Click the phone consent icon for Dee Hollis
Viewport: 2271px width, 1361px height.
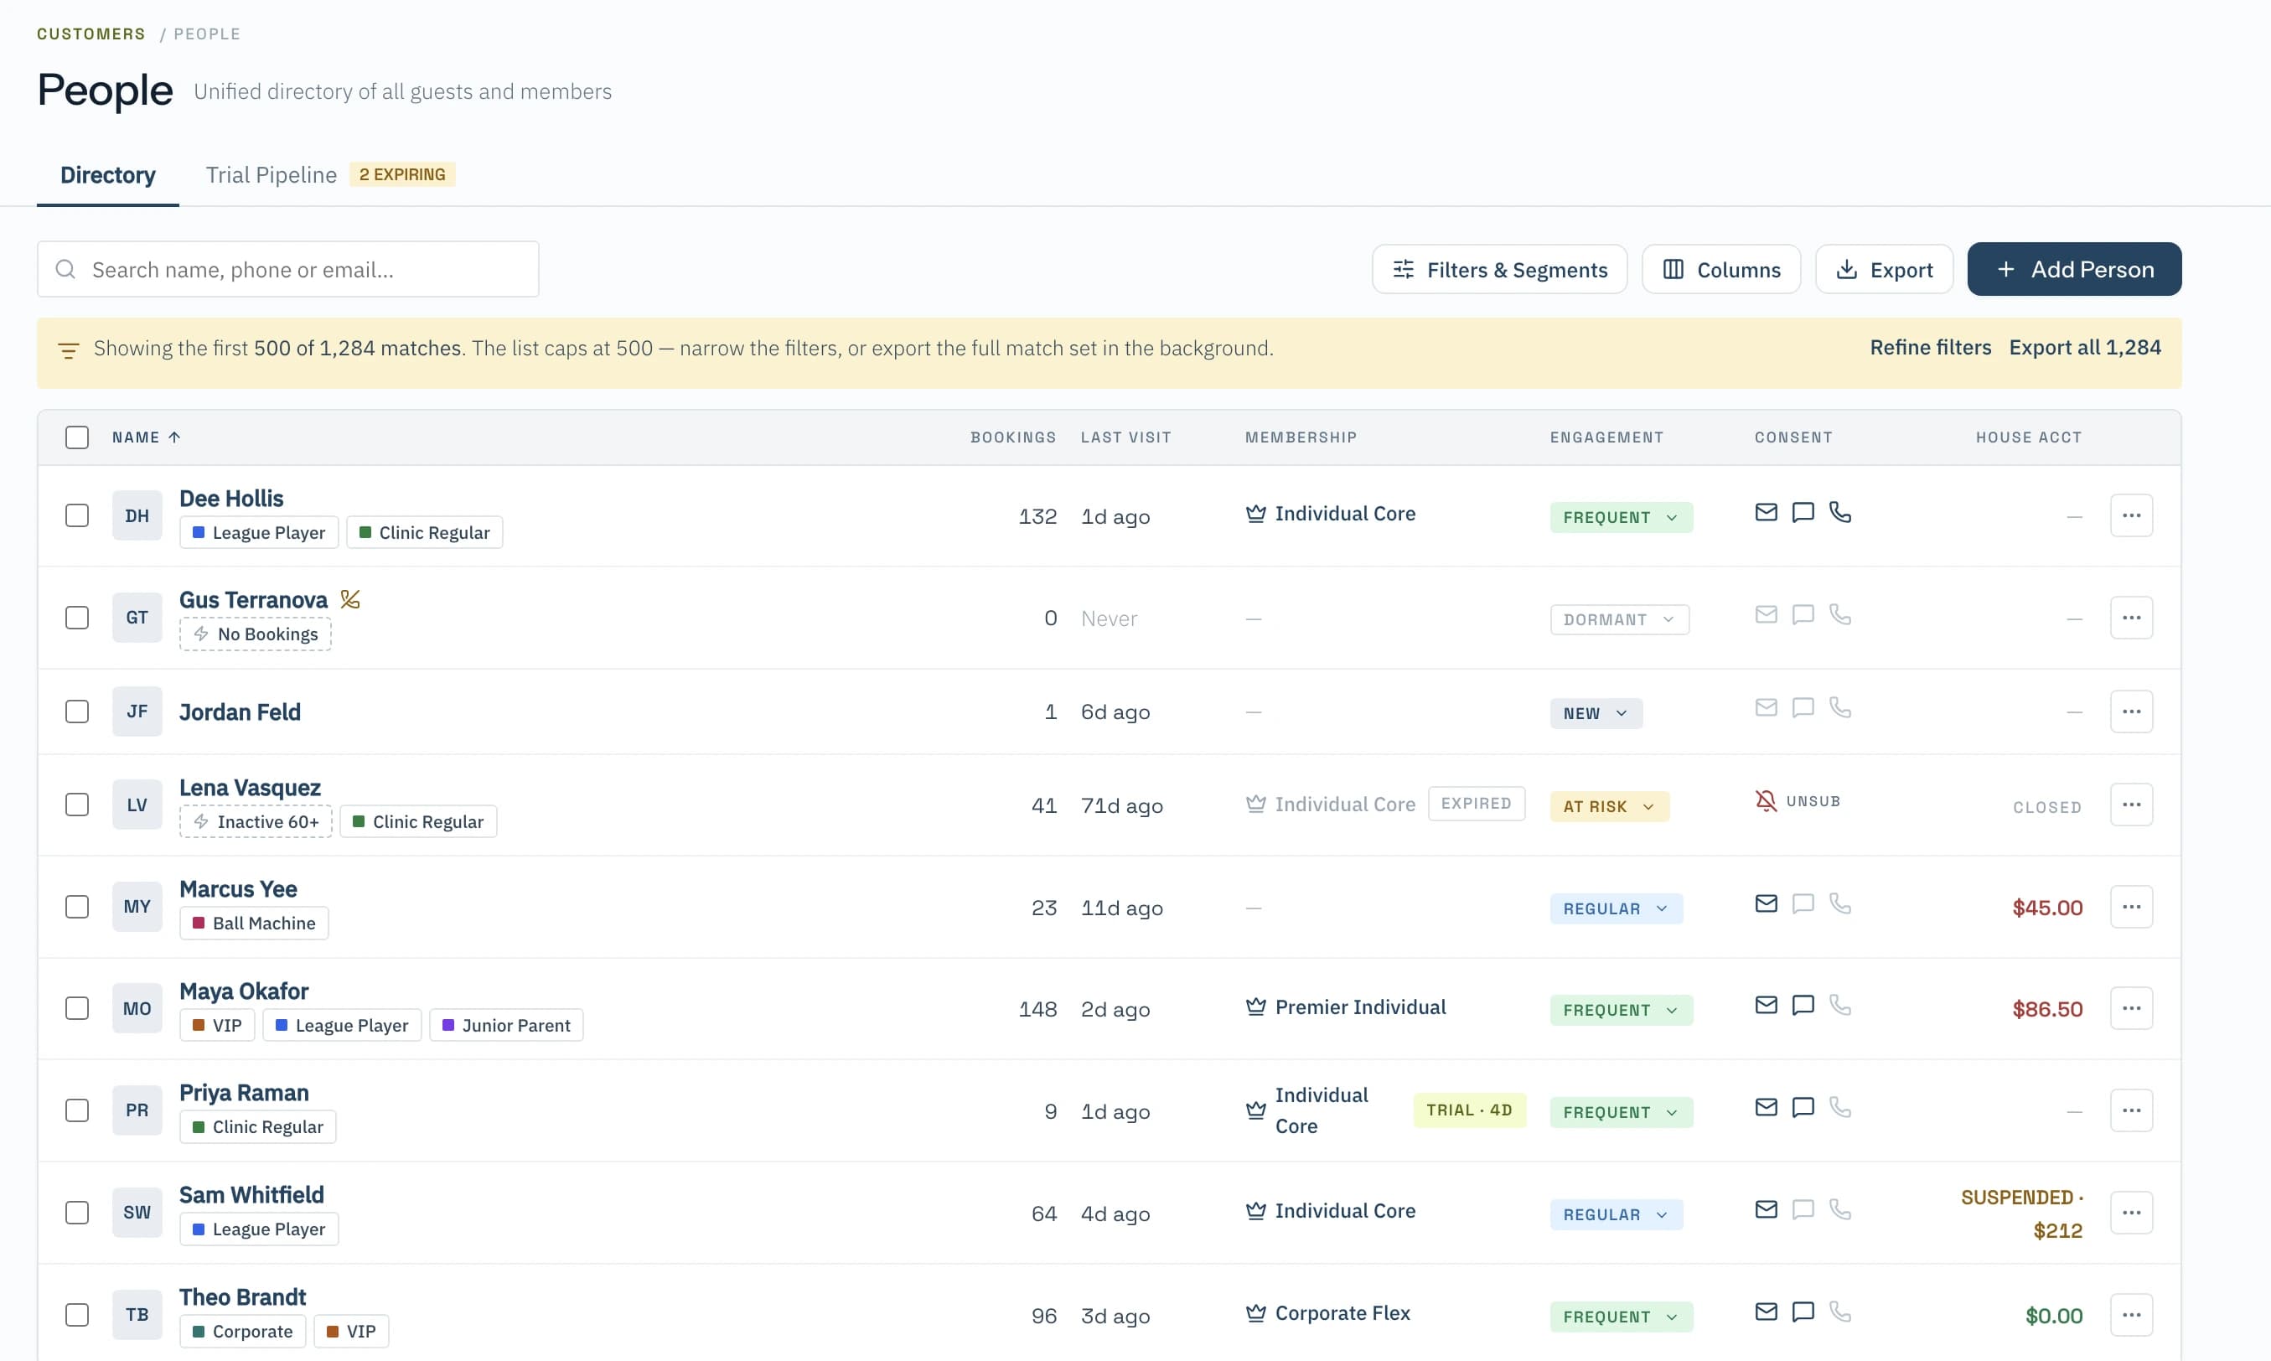(1839, 512)
